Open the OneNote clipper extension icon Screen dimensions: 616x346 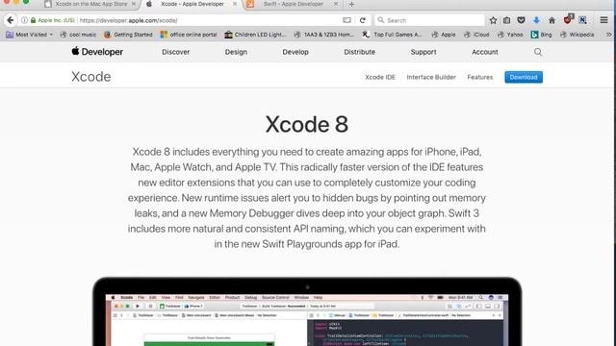[582, 20]
